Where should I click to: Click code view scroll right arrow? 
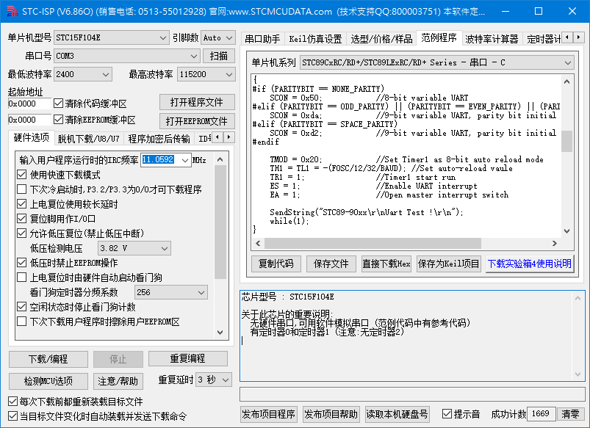(555, 243)
